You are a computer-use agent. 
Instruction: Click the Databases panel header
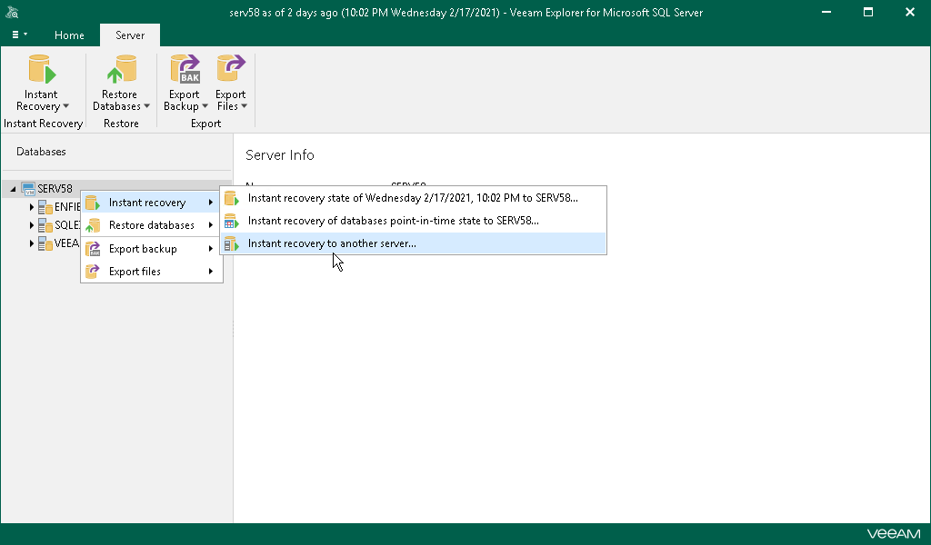[x=41, y=152]
